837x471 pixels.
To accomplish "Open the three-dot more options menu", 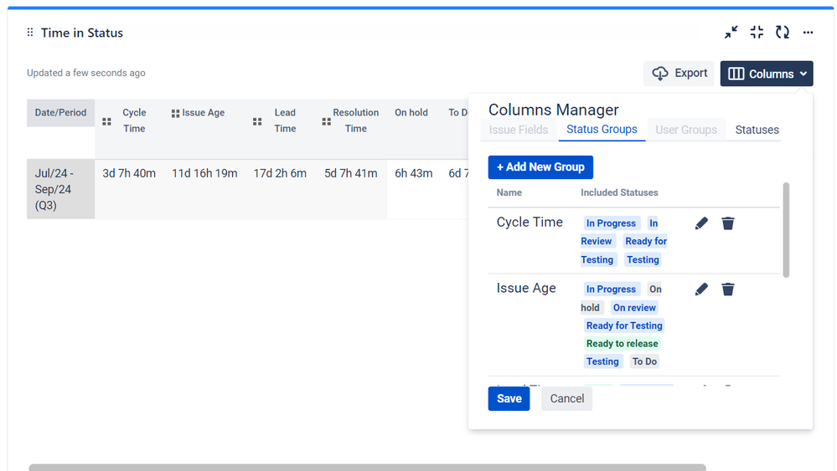I will click(808, 33).
